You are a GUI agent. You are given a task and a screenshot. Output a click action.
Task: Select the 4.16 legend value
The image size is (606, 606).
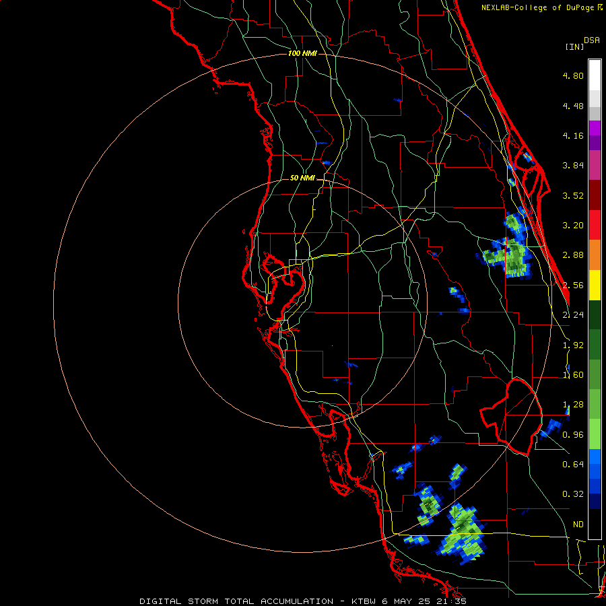pyautogui.click(x=573, y=135)
